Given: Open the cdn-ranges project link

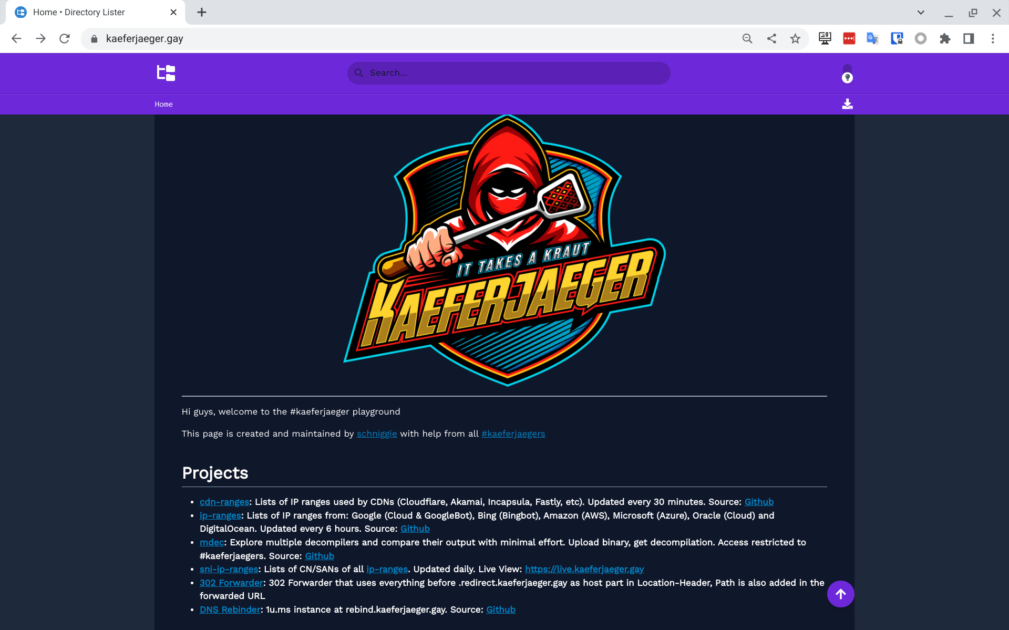Looking at the screenshot, I should 224,502.
